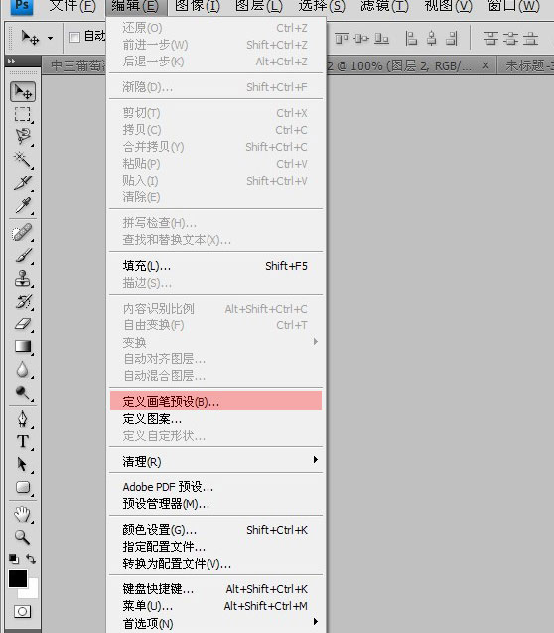The width and height of the screenshot is (554, 633).
Task: Choose 填充(L)... menu item
Action: point(215,266)
